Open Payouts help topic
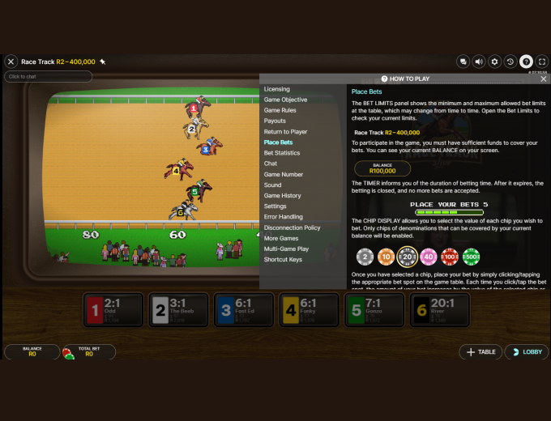 275,121
